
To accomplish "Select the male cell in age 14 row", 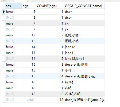I will click(x=14, y=53).
